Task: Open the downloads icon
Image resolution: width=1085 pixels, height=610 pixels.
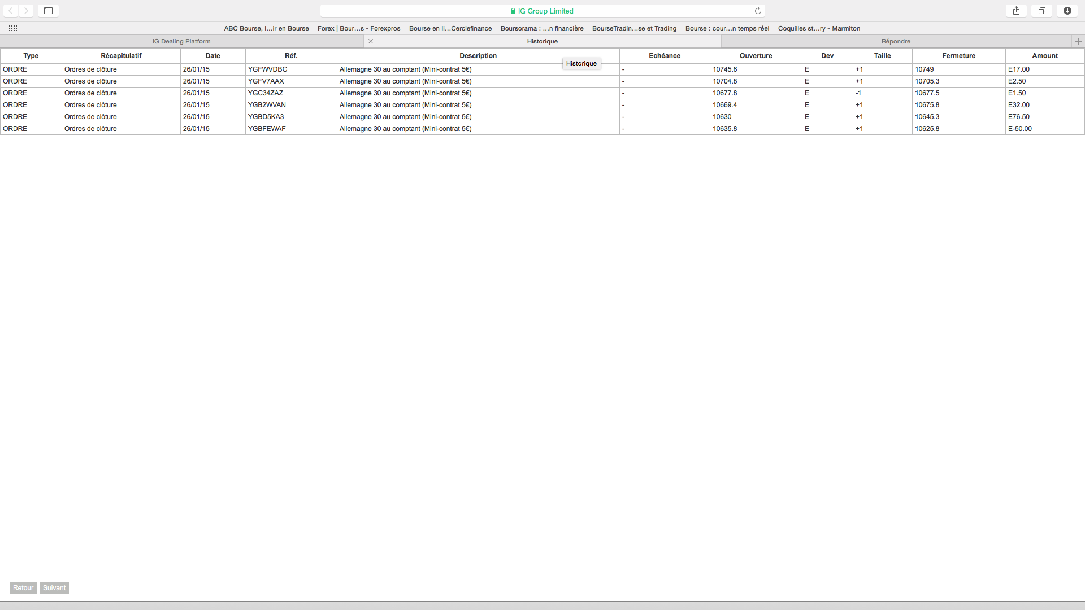Action: [1067, 11]
